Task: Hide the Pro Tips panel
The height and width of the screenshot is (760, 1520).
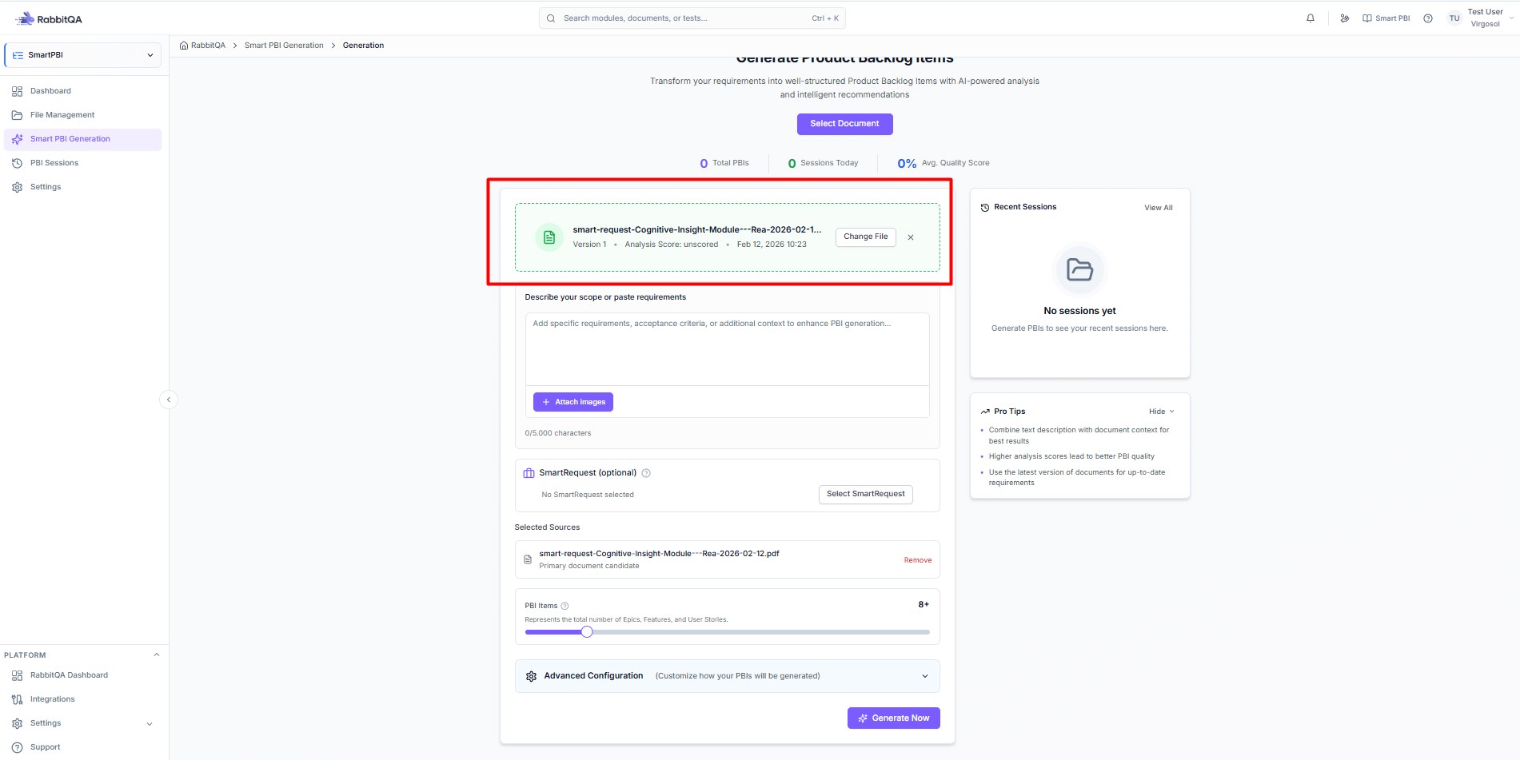Action: click(1161, 412)
